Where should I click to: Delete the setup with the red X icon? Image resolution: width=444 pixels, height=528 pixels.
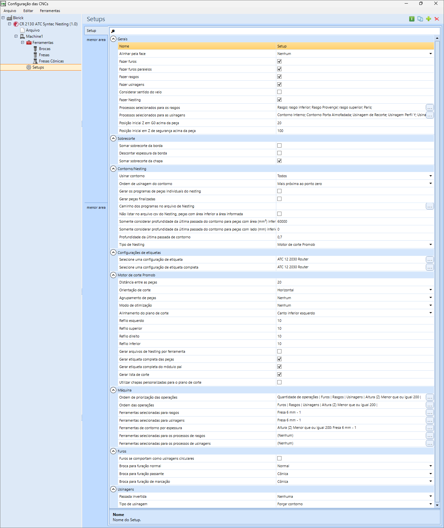(x=437, y=19)
